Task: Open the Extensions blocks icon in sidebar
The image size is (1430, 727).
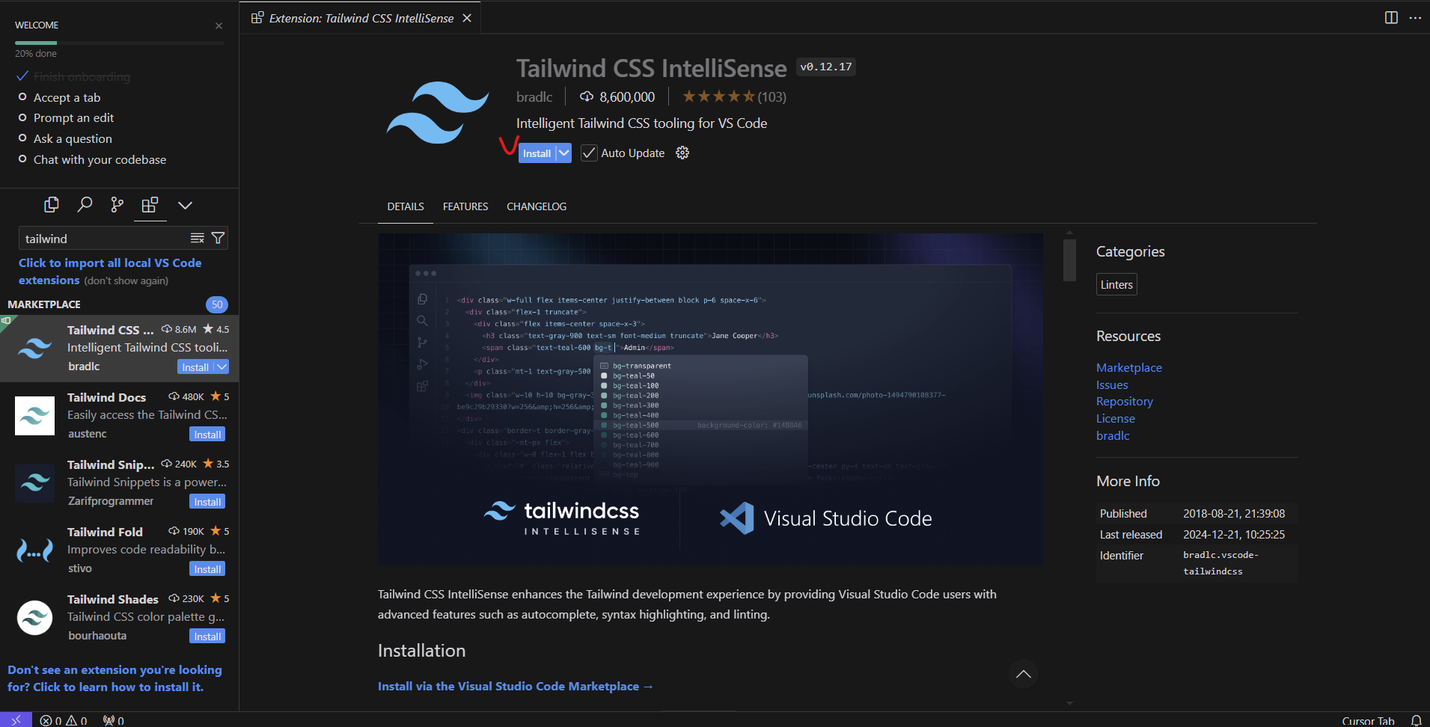Action: [150, 204]
